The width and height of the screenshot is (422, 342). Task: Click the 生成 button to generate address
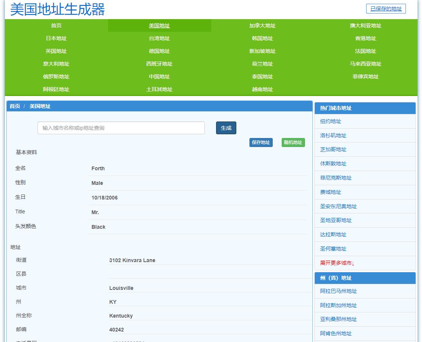[x=226, y=128]
